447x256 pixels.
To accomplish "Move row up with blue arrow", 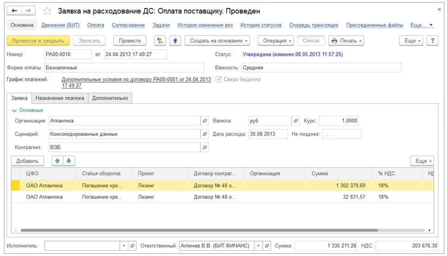I will 58,161.
